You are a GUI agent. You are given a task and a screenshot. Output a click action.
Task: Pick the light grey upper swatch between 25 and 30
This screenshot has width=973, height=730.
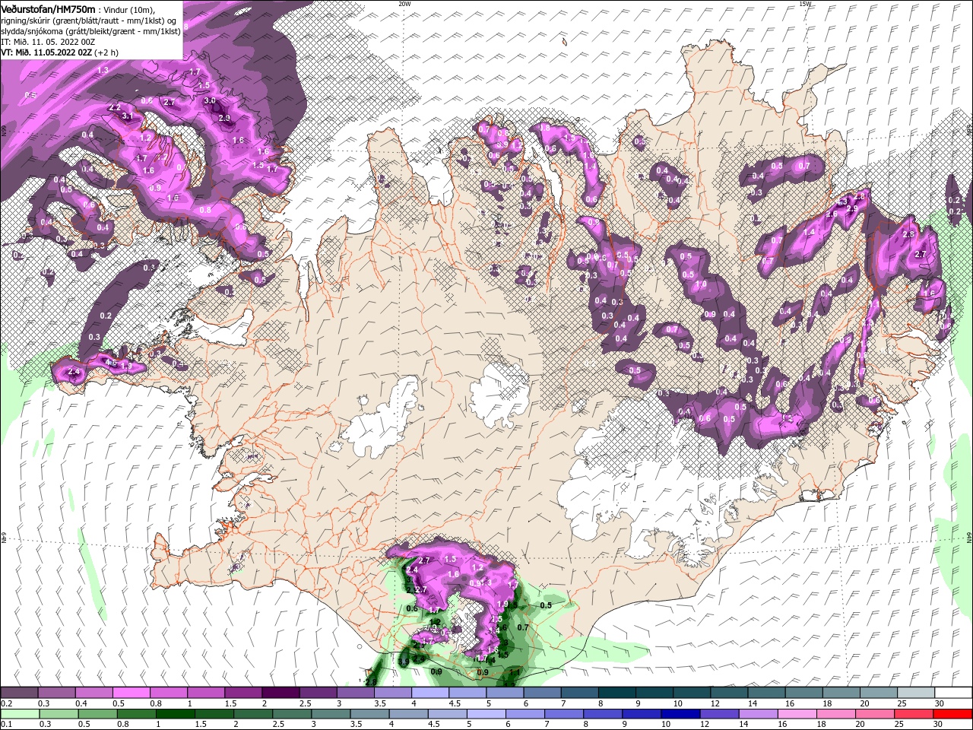pos(917,693)
